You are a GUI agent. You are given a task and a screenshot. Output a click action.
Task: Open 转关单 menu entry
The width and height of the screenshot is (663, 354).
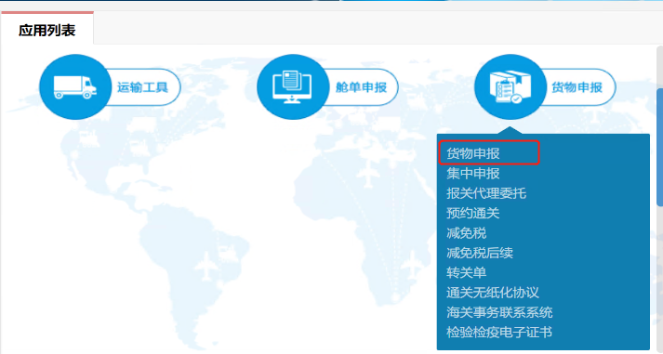pyautogui.click(x=467, y=272)
